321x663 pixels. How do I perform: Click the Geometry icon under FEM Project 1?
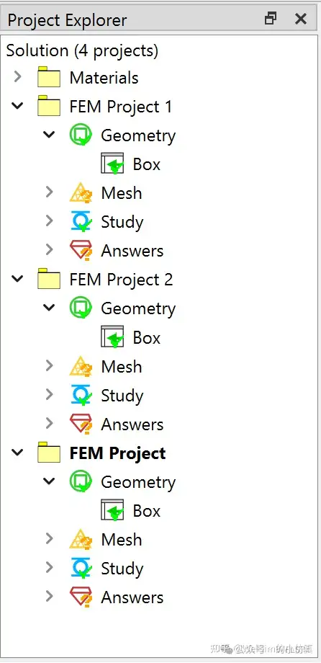point(81,135)
